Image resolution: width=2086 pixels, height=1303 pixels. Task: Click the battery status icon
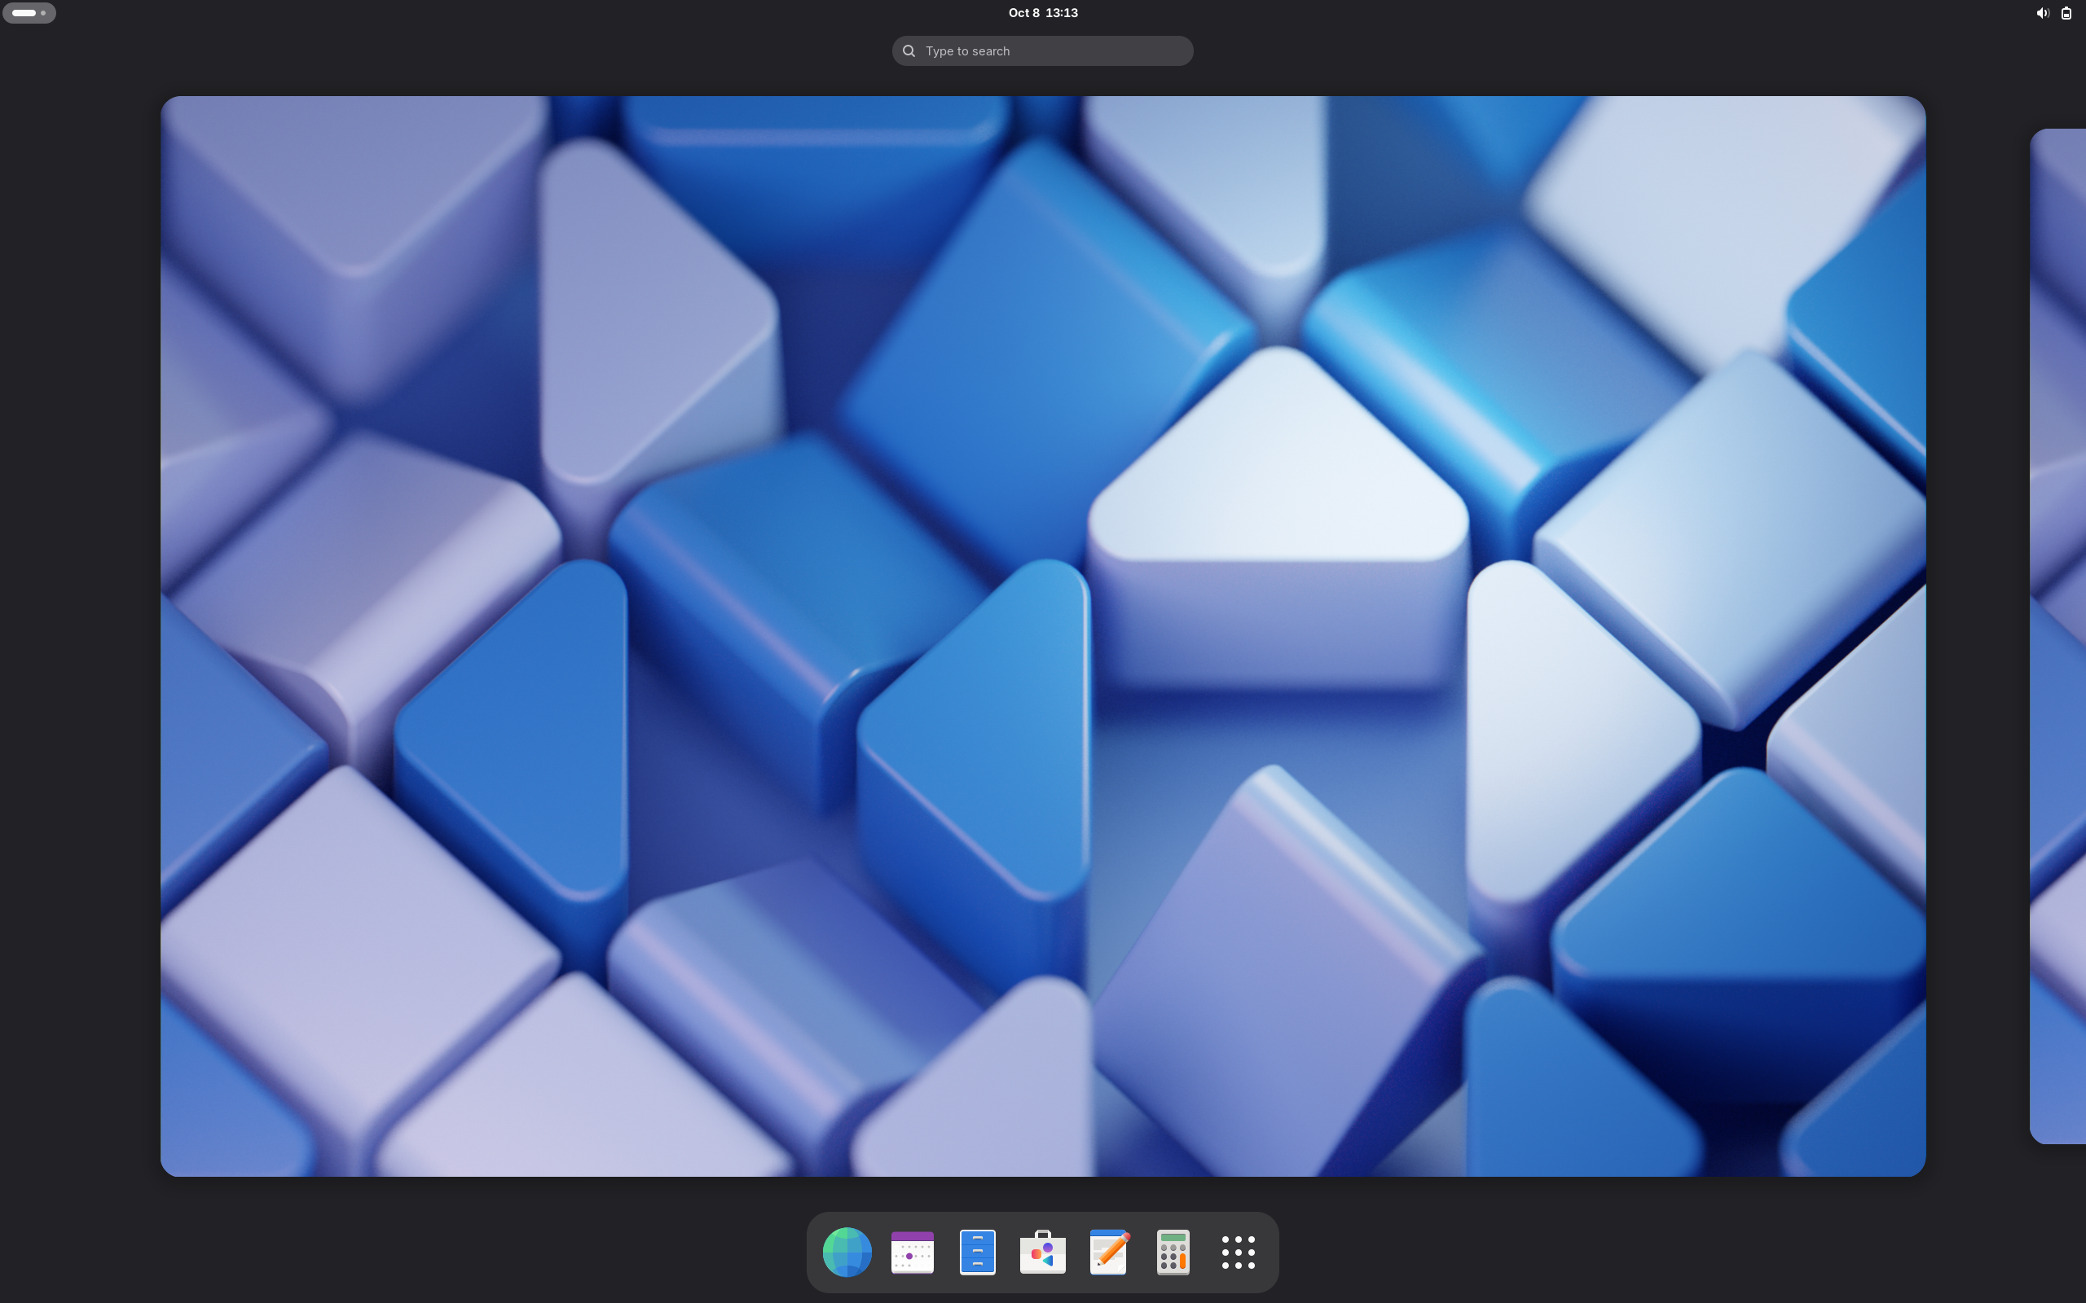point(2066,13)
